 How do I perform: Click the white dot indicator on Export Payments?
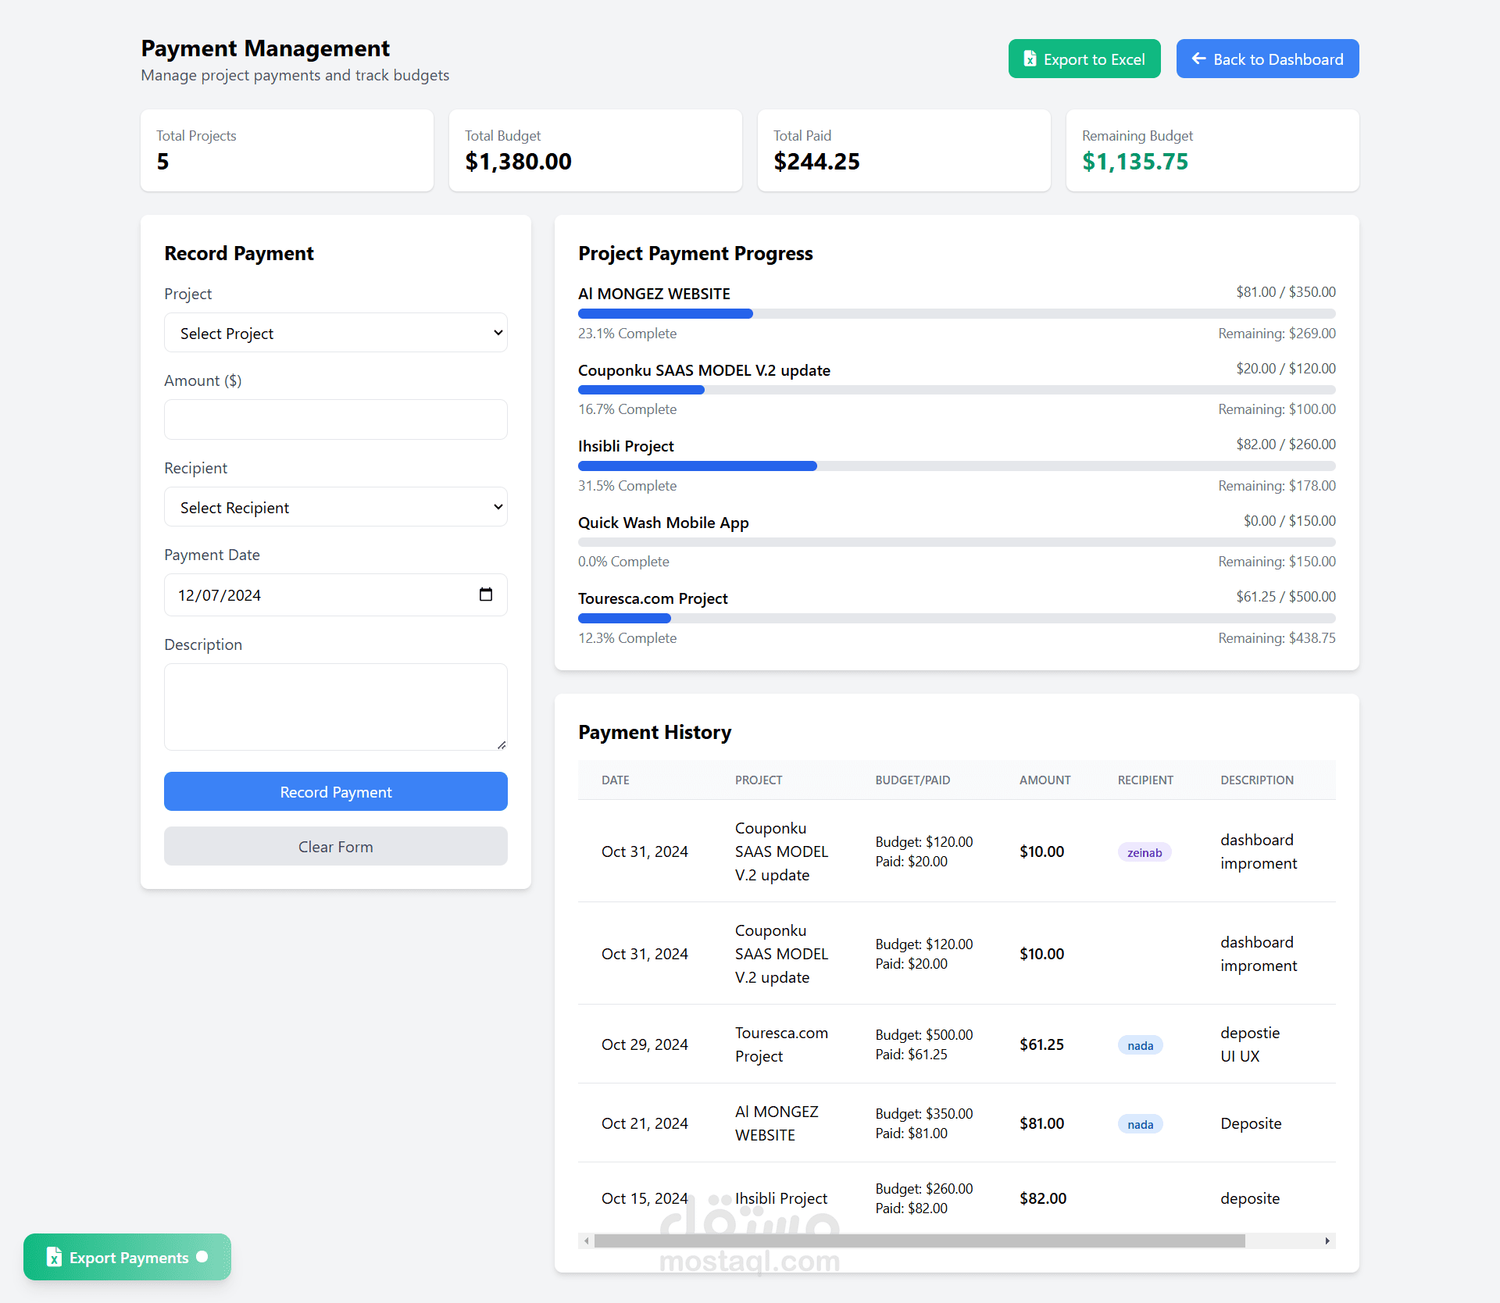pyautogui.click(x=202, y=1256)
